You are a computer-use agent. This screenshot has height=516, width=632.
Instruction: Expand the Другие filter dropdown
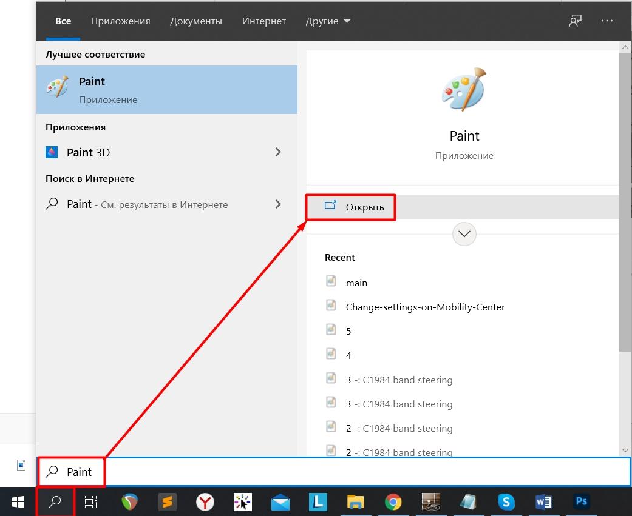pyautogui.click(x=328, y=21)
